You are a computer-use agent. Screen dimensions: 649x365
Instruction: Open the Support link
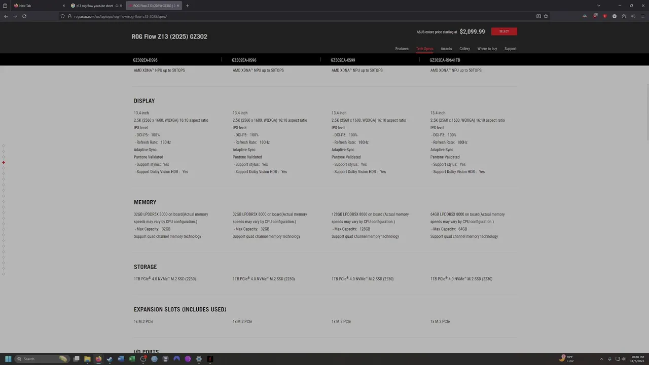pyautogui.click(x=510, y=49)
